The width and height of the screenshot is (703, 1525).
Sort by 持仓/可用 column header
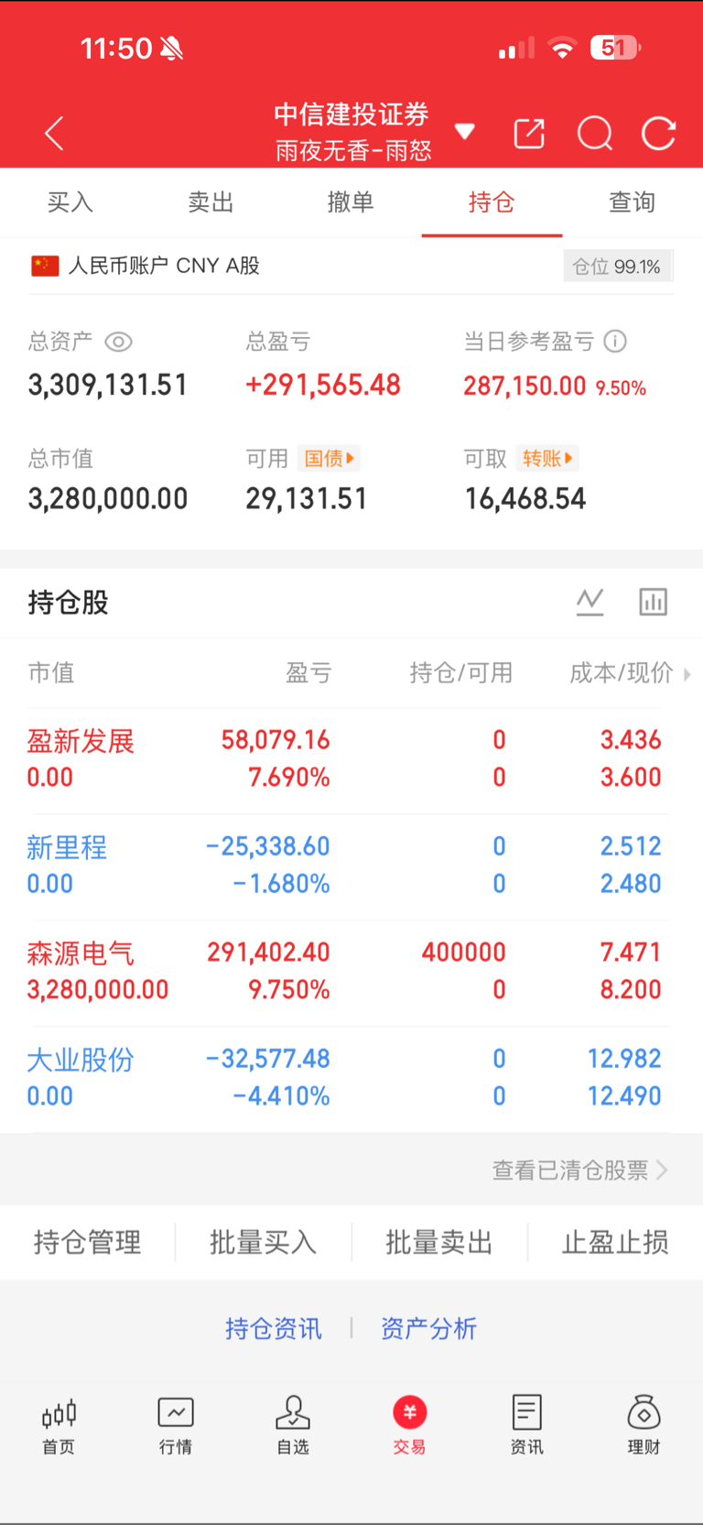click(x=461, y=673)
